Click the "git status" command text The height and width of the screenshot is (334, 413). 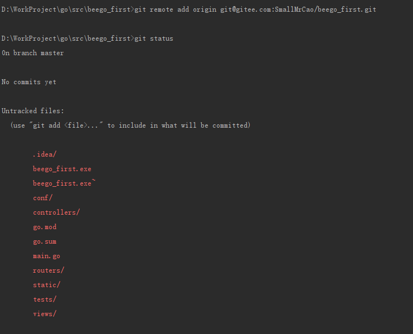tap(154, 38)
